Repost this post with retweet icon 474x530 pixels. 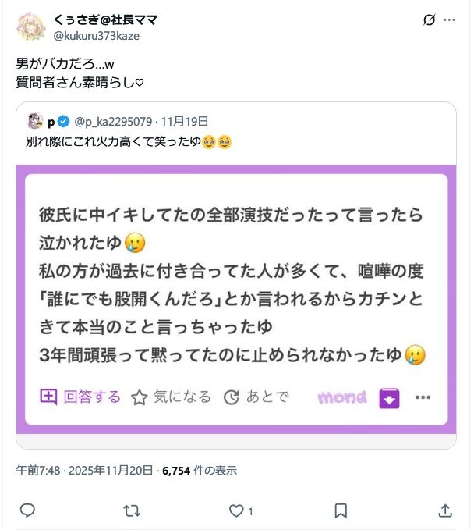(133, 510)
